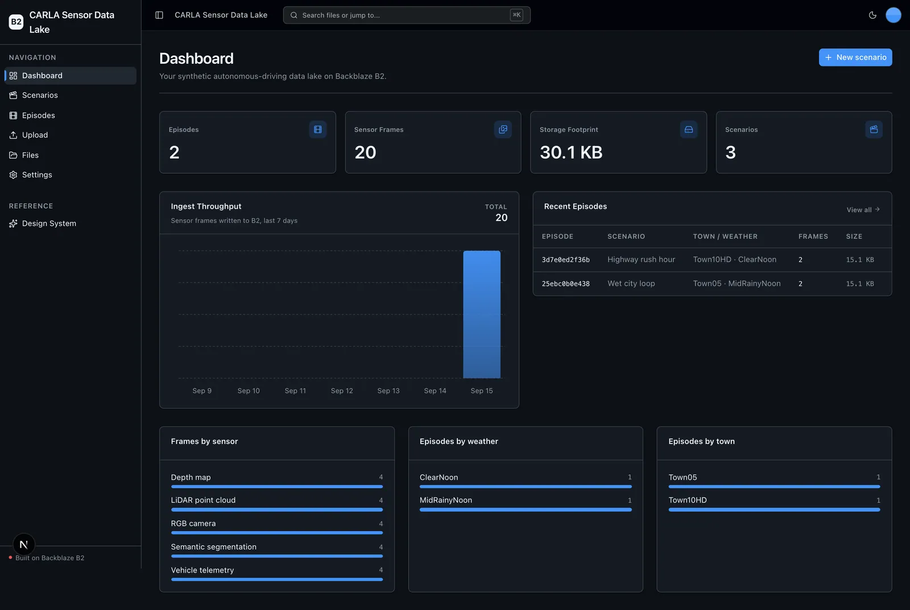Open Settings navigation item
This screenshot has width=910, height=610.
[71, 175]
